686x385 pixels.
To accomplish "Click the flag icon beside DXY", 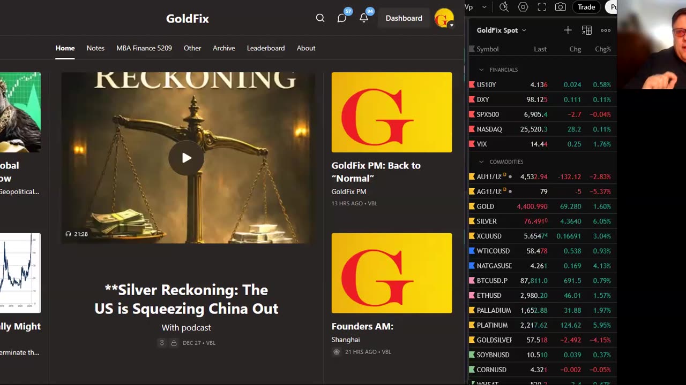I will tap(472, 99).
